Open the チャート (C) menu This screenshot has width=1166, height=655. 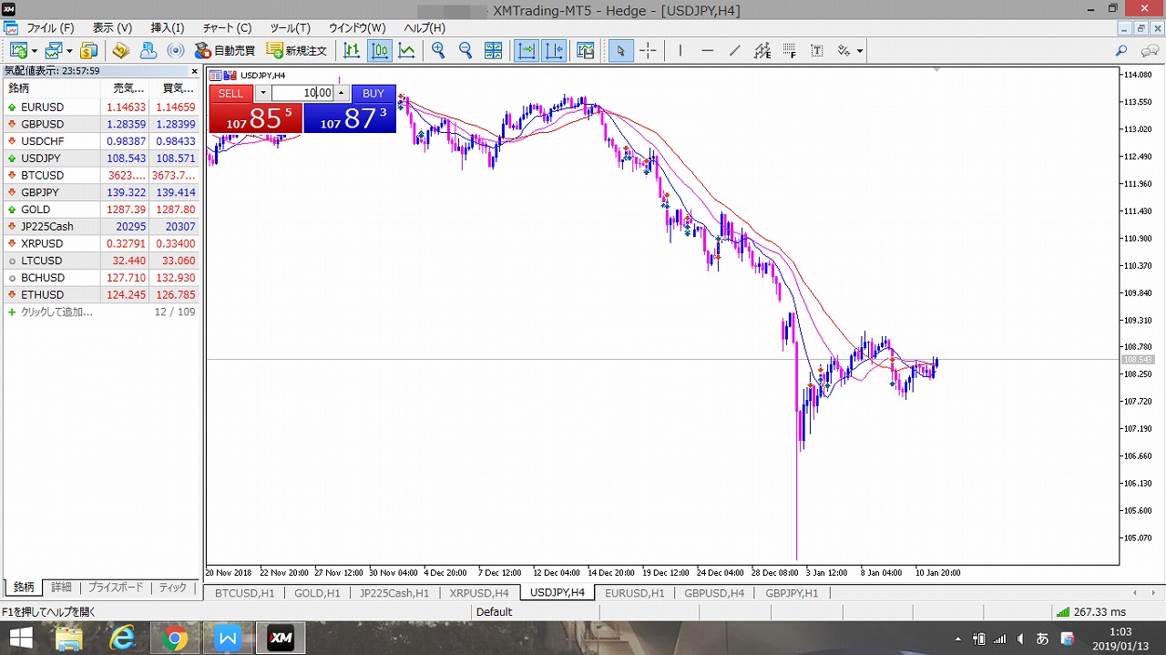[x=225, y=28]
